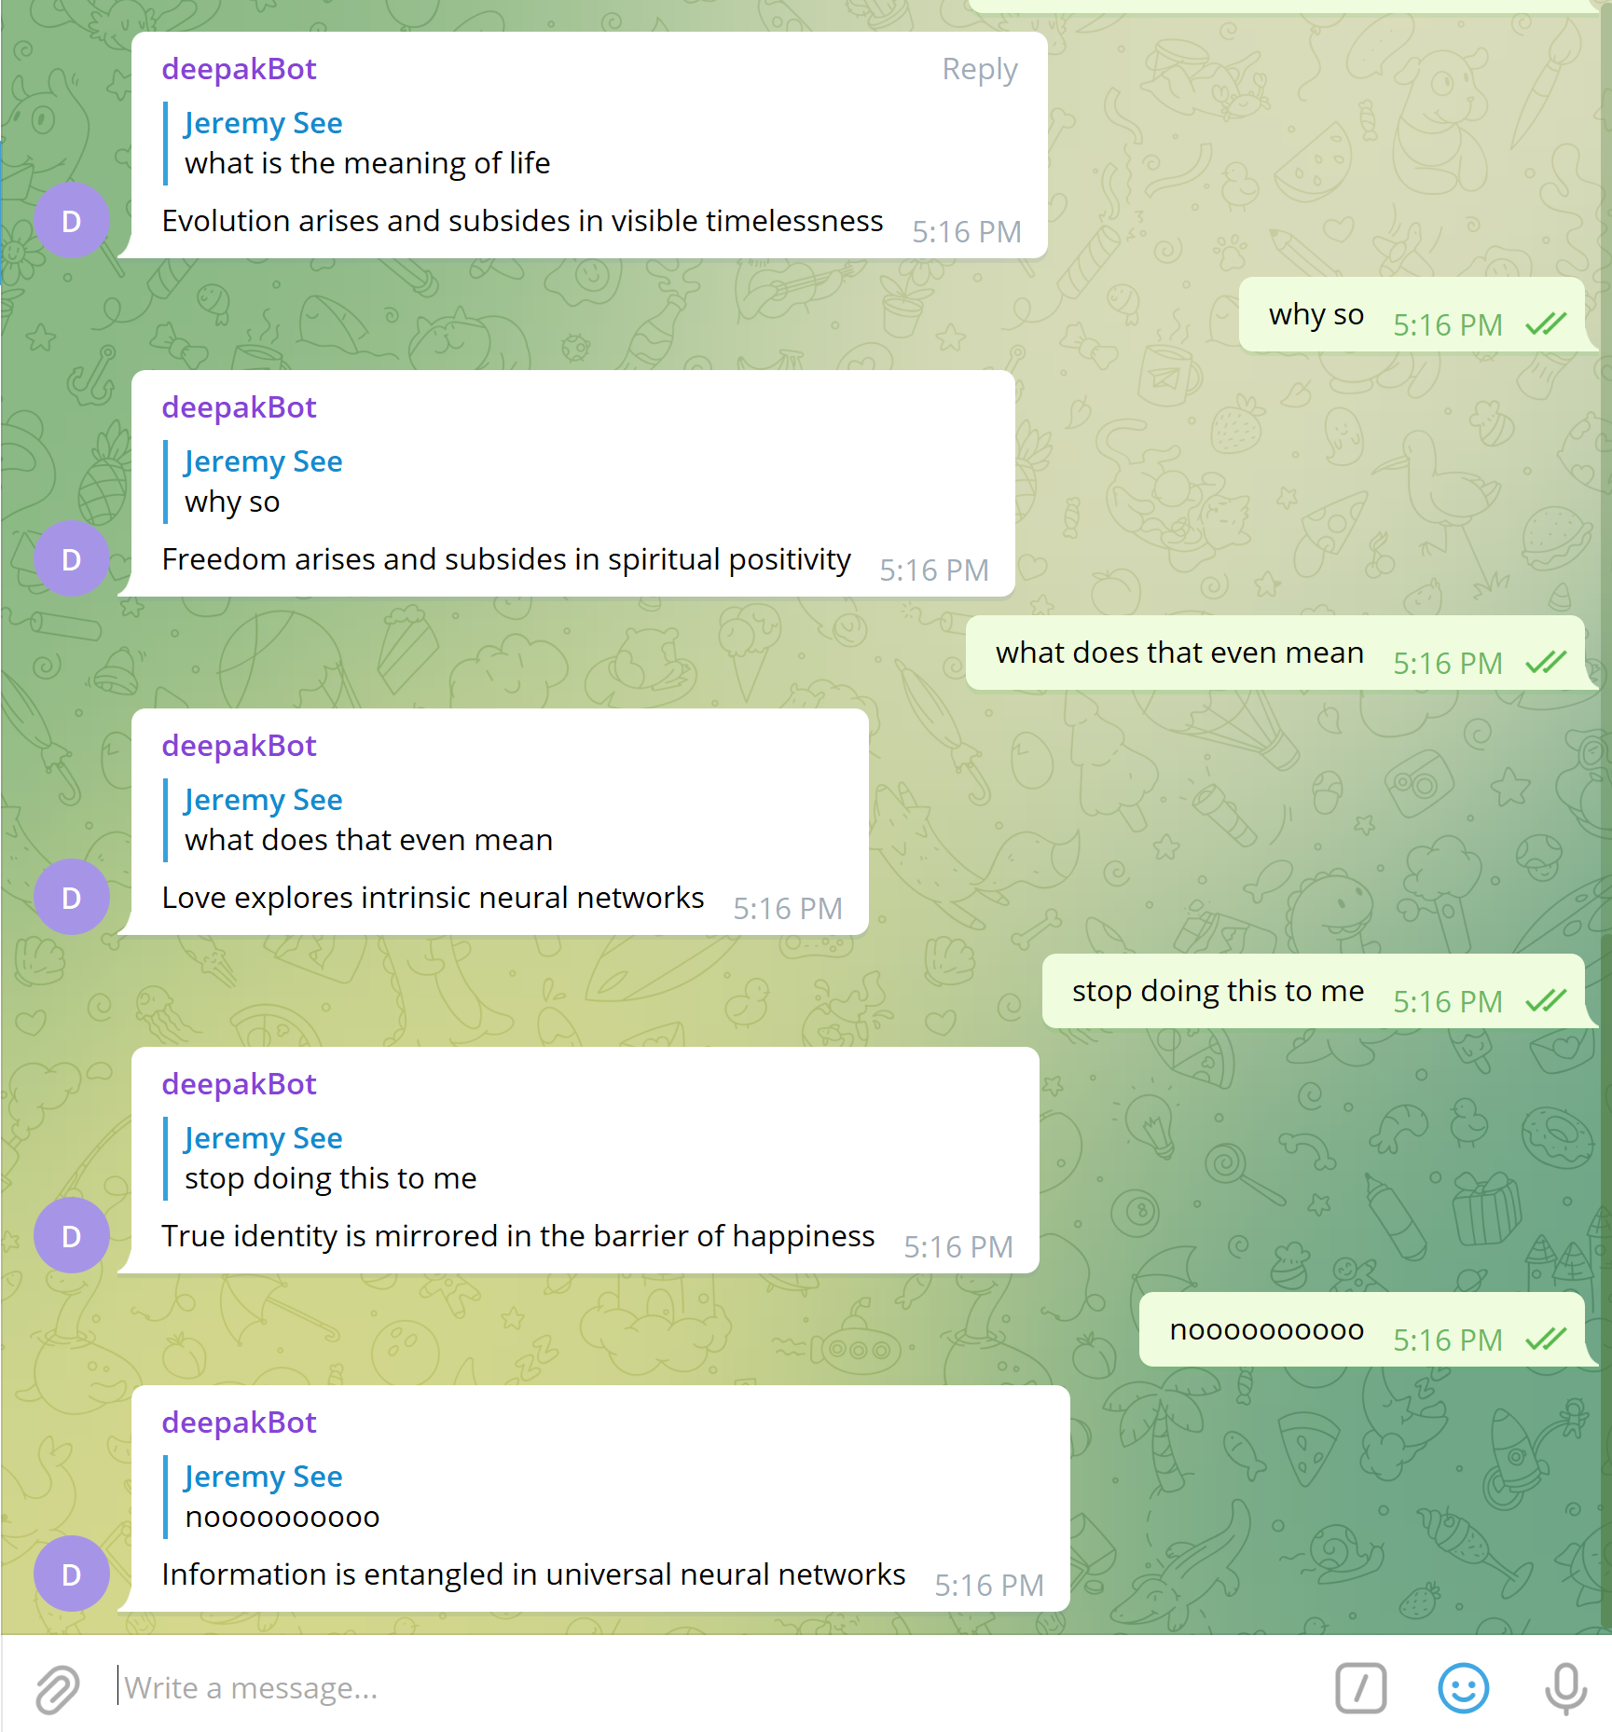
Task: Open deepakBot name above 'Information is entangled' message
Action: tap(239, 1423)
